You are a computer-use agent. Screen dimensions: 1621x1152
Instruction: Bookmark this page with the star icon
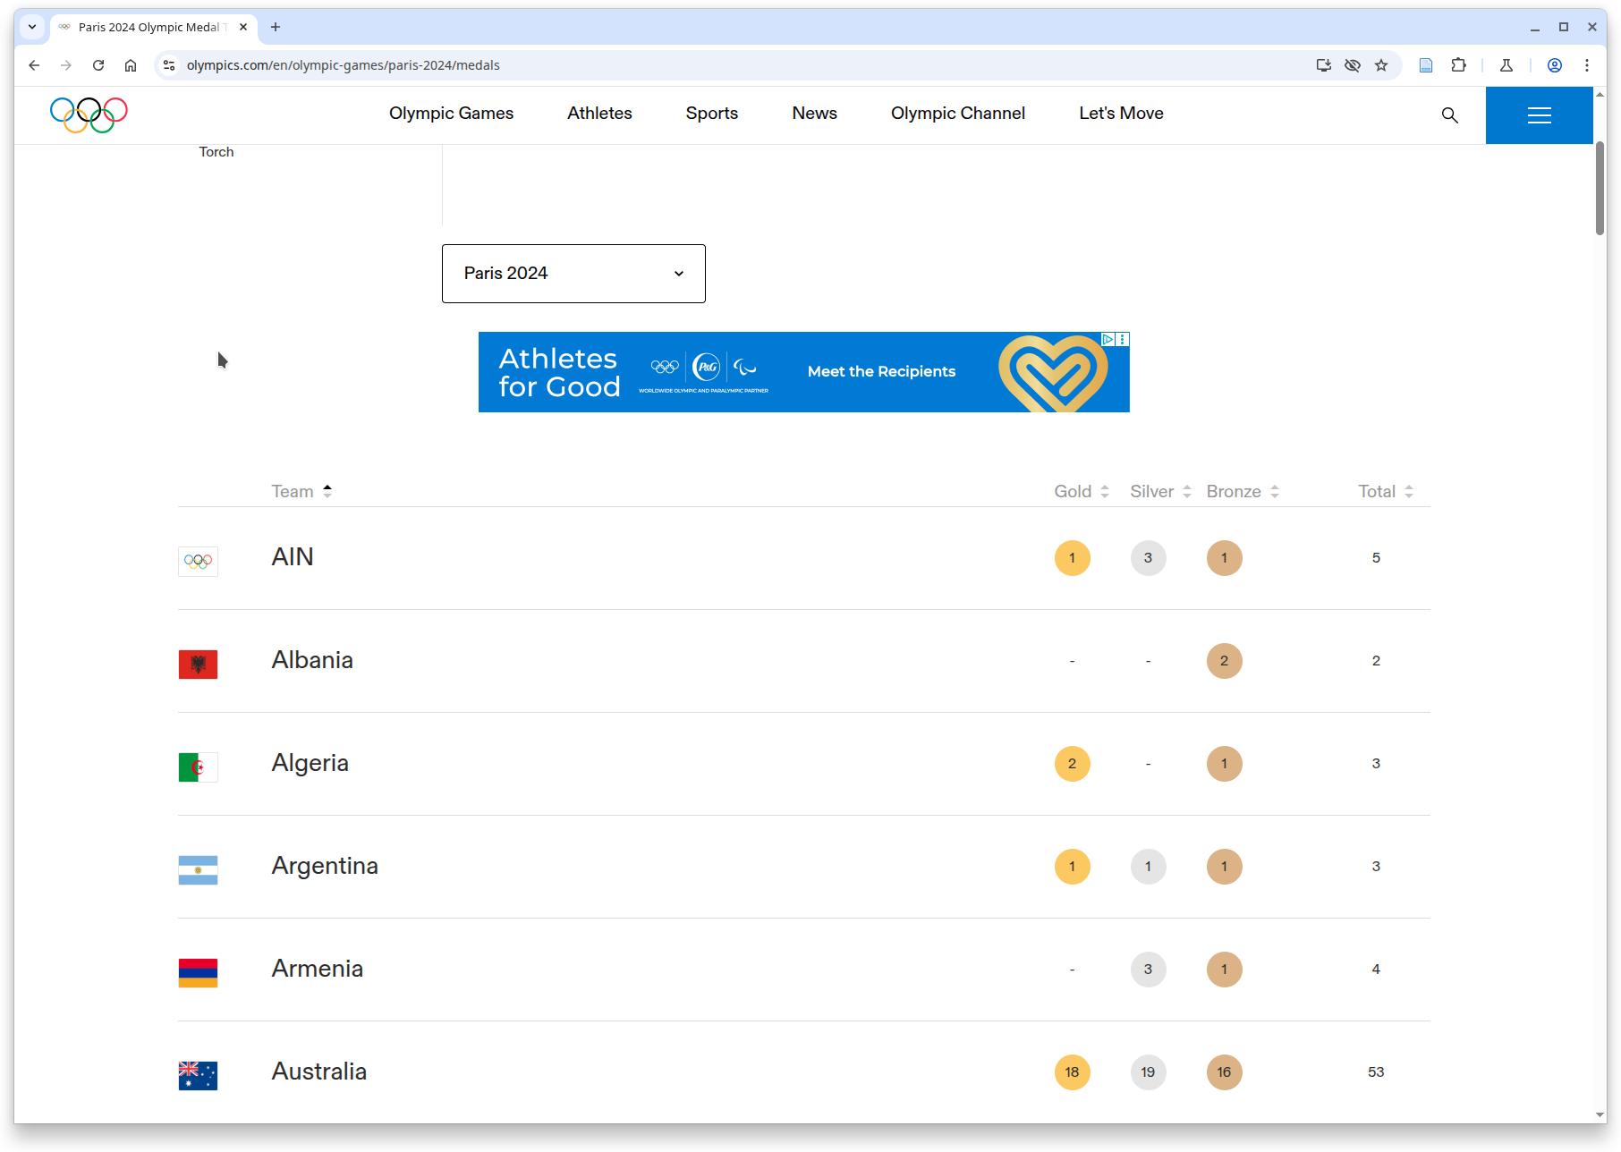[x=1381, y=65]
